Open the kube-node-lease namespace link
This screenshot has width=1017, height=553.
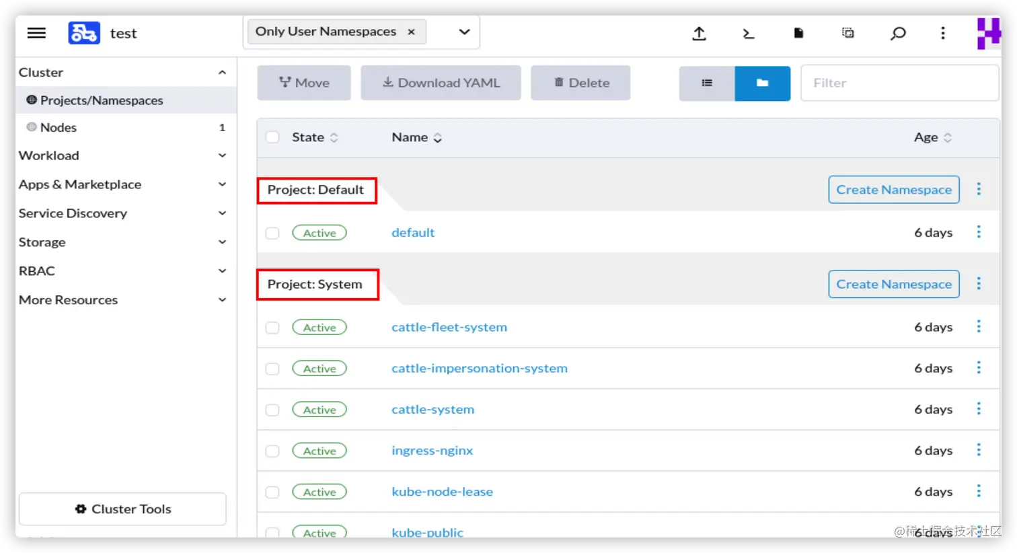tap(443, 492)
